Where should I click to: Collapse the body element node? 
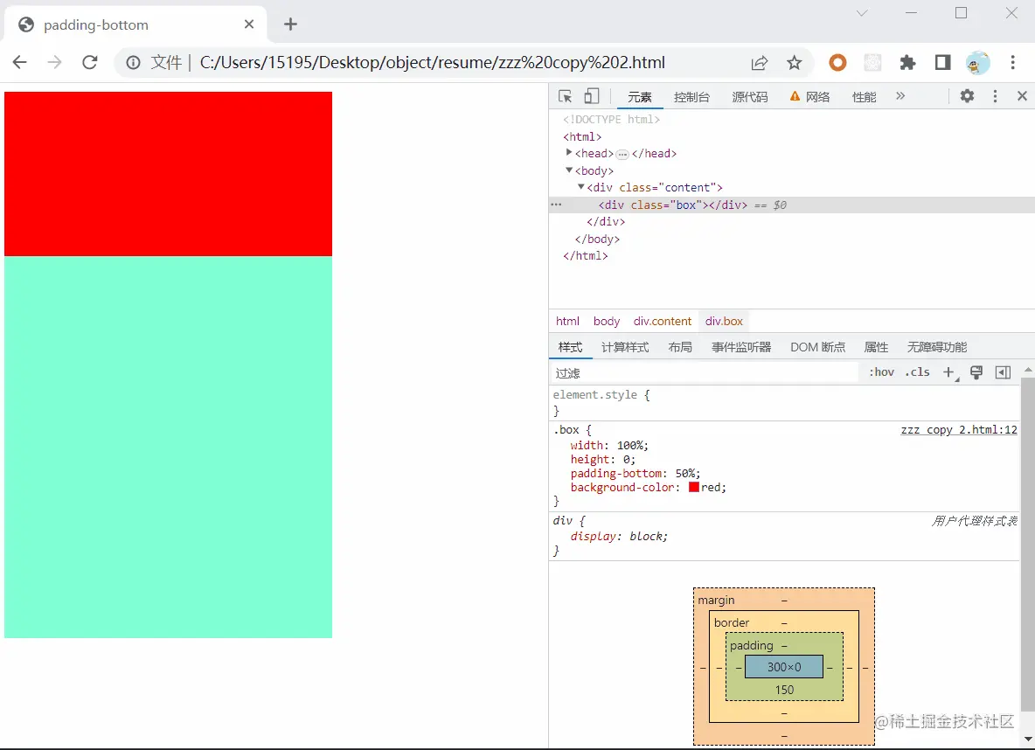pos(569,170)
